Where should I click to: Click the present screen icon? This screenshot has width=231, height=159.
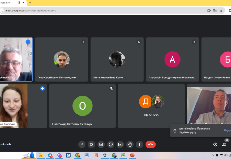(x=120, y=144)
